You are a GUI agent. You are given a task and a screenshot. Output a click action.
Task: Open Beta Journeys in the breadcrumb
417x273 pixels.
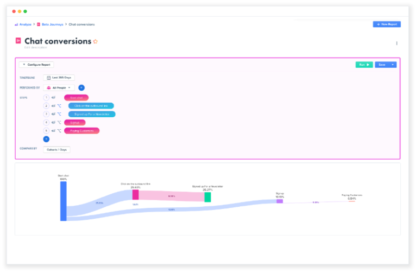click(50, 24)
